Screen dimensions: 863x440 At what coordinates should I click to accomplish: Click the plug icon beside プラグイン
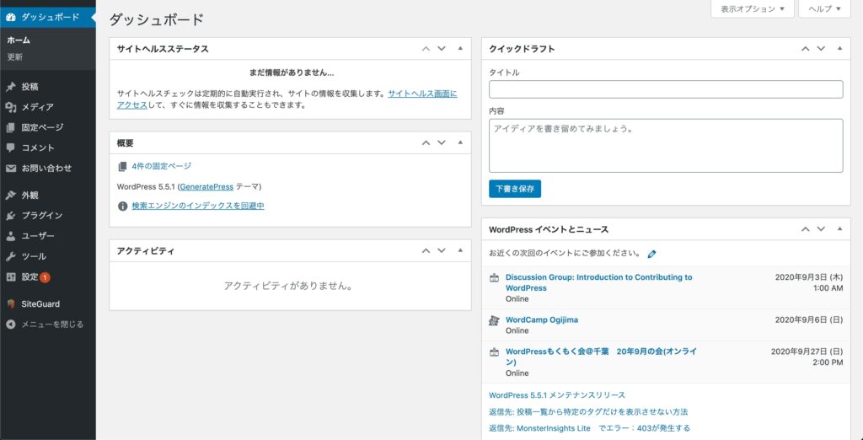pos(10,215)
